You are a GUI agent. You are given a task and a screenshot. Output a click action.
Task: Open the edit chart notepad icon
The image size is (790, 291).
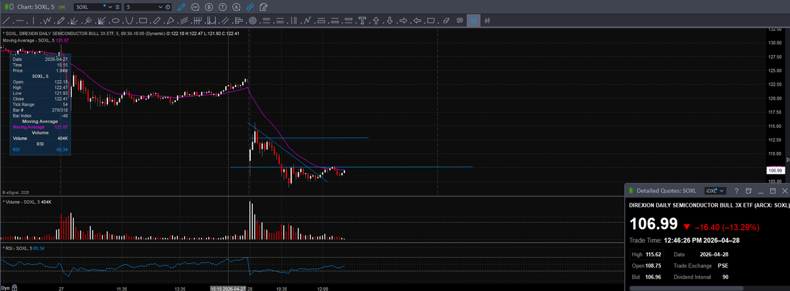[264, 7]
